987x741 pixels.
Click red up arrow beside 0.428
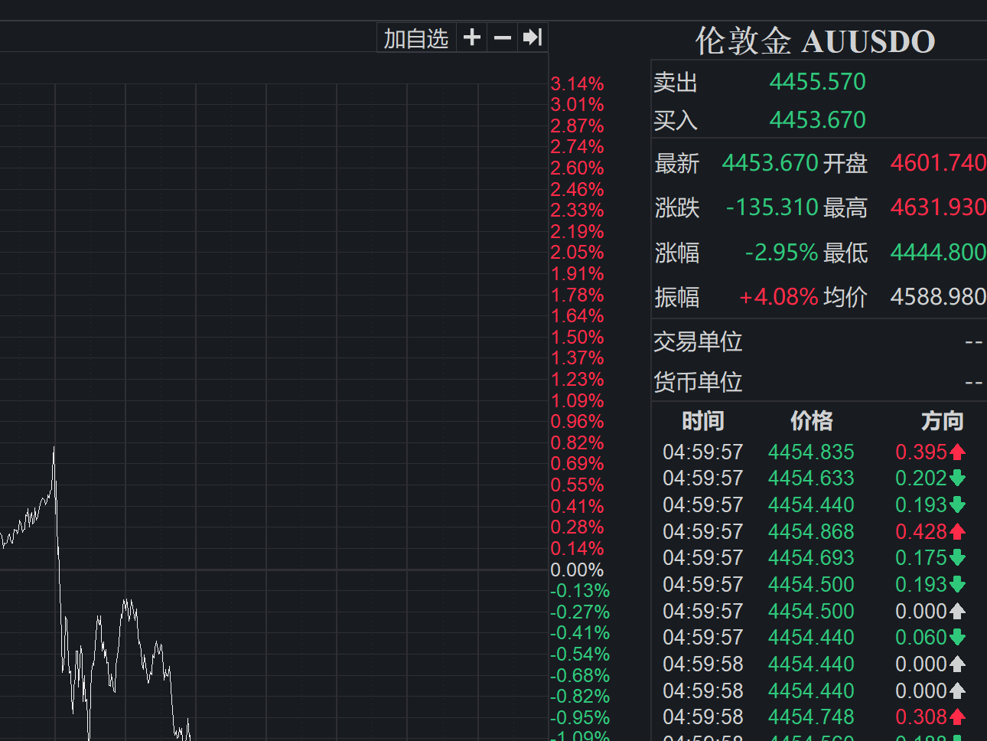tap(957, 532)
